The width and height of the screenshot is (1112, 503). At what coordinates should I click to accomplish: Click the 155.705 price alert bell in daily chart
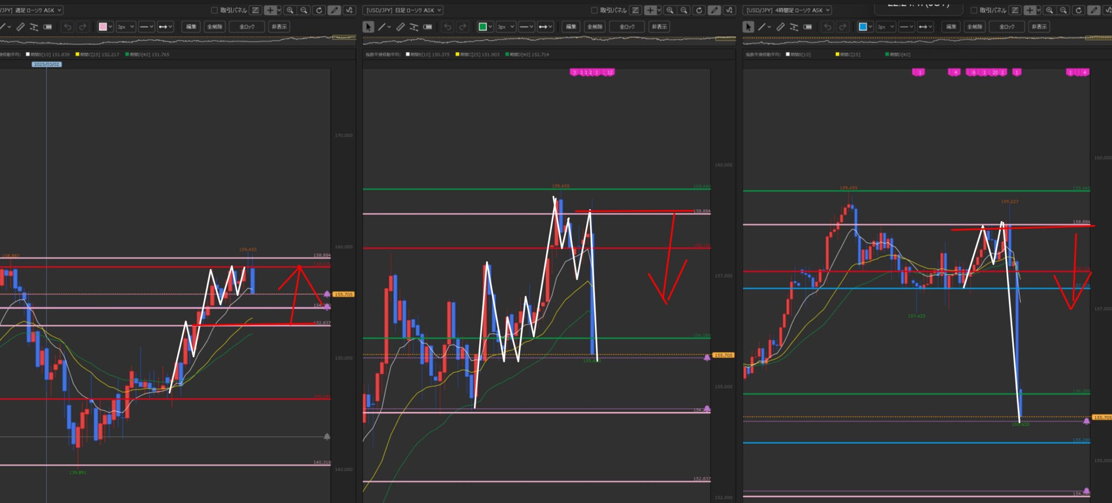click(707, 357)
